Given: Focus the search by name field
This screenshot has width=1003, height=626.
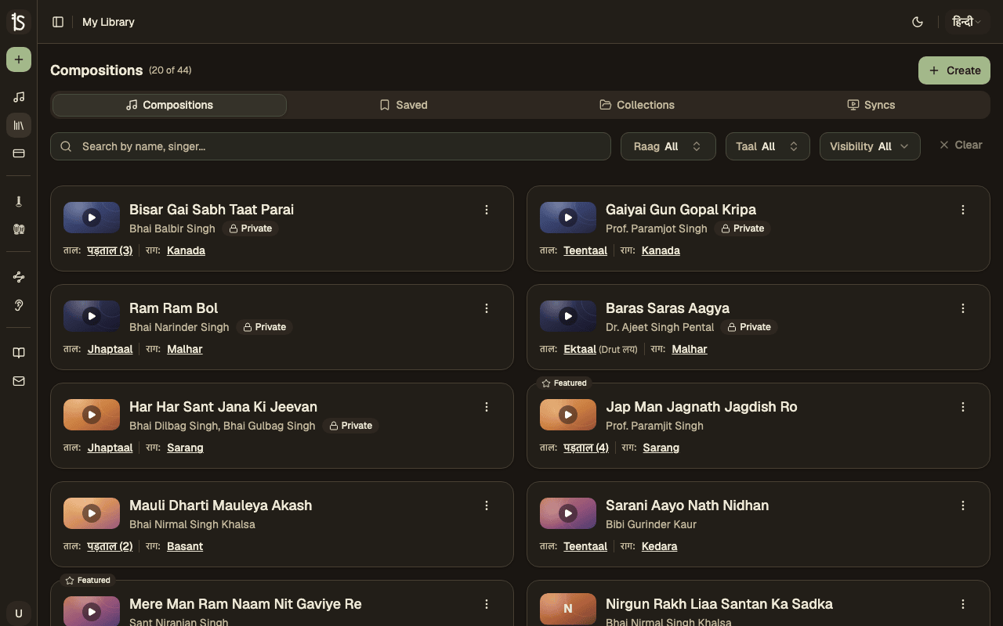Looking at the screenshot, I should click(331, 146).
